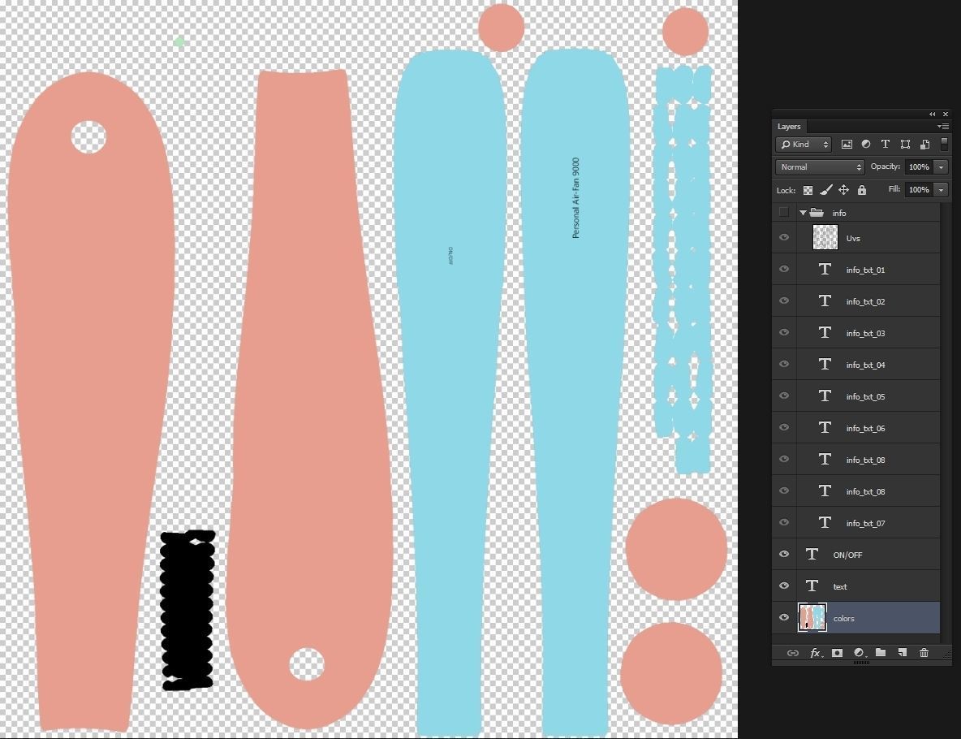Image resolution: width=961 pixels, height=739 pixels.
Task: Open the fx layer style menu
Action: click(816, 653)
